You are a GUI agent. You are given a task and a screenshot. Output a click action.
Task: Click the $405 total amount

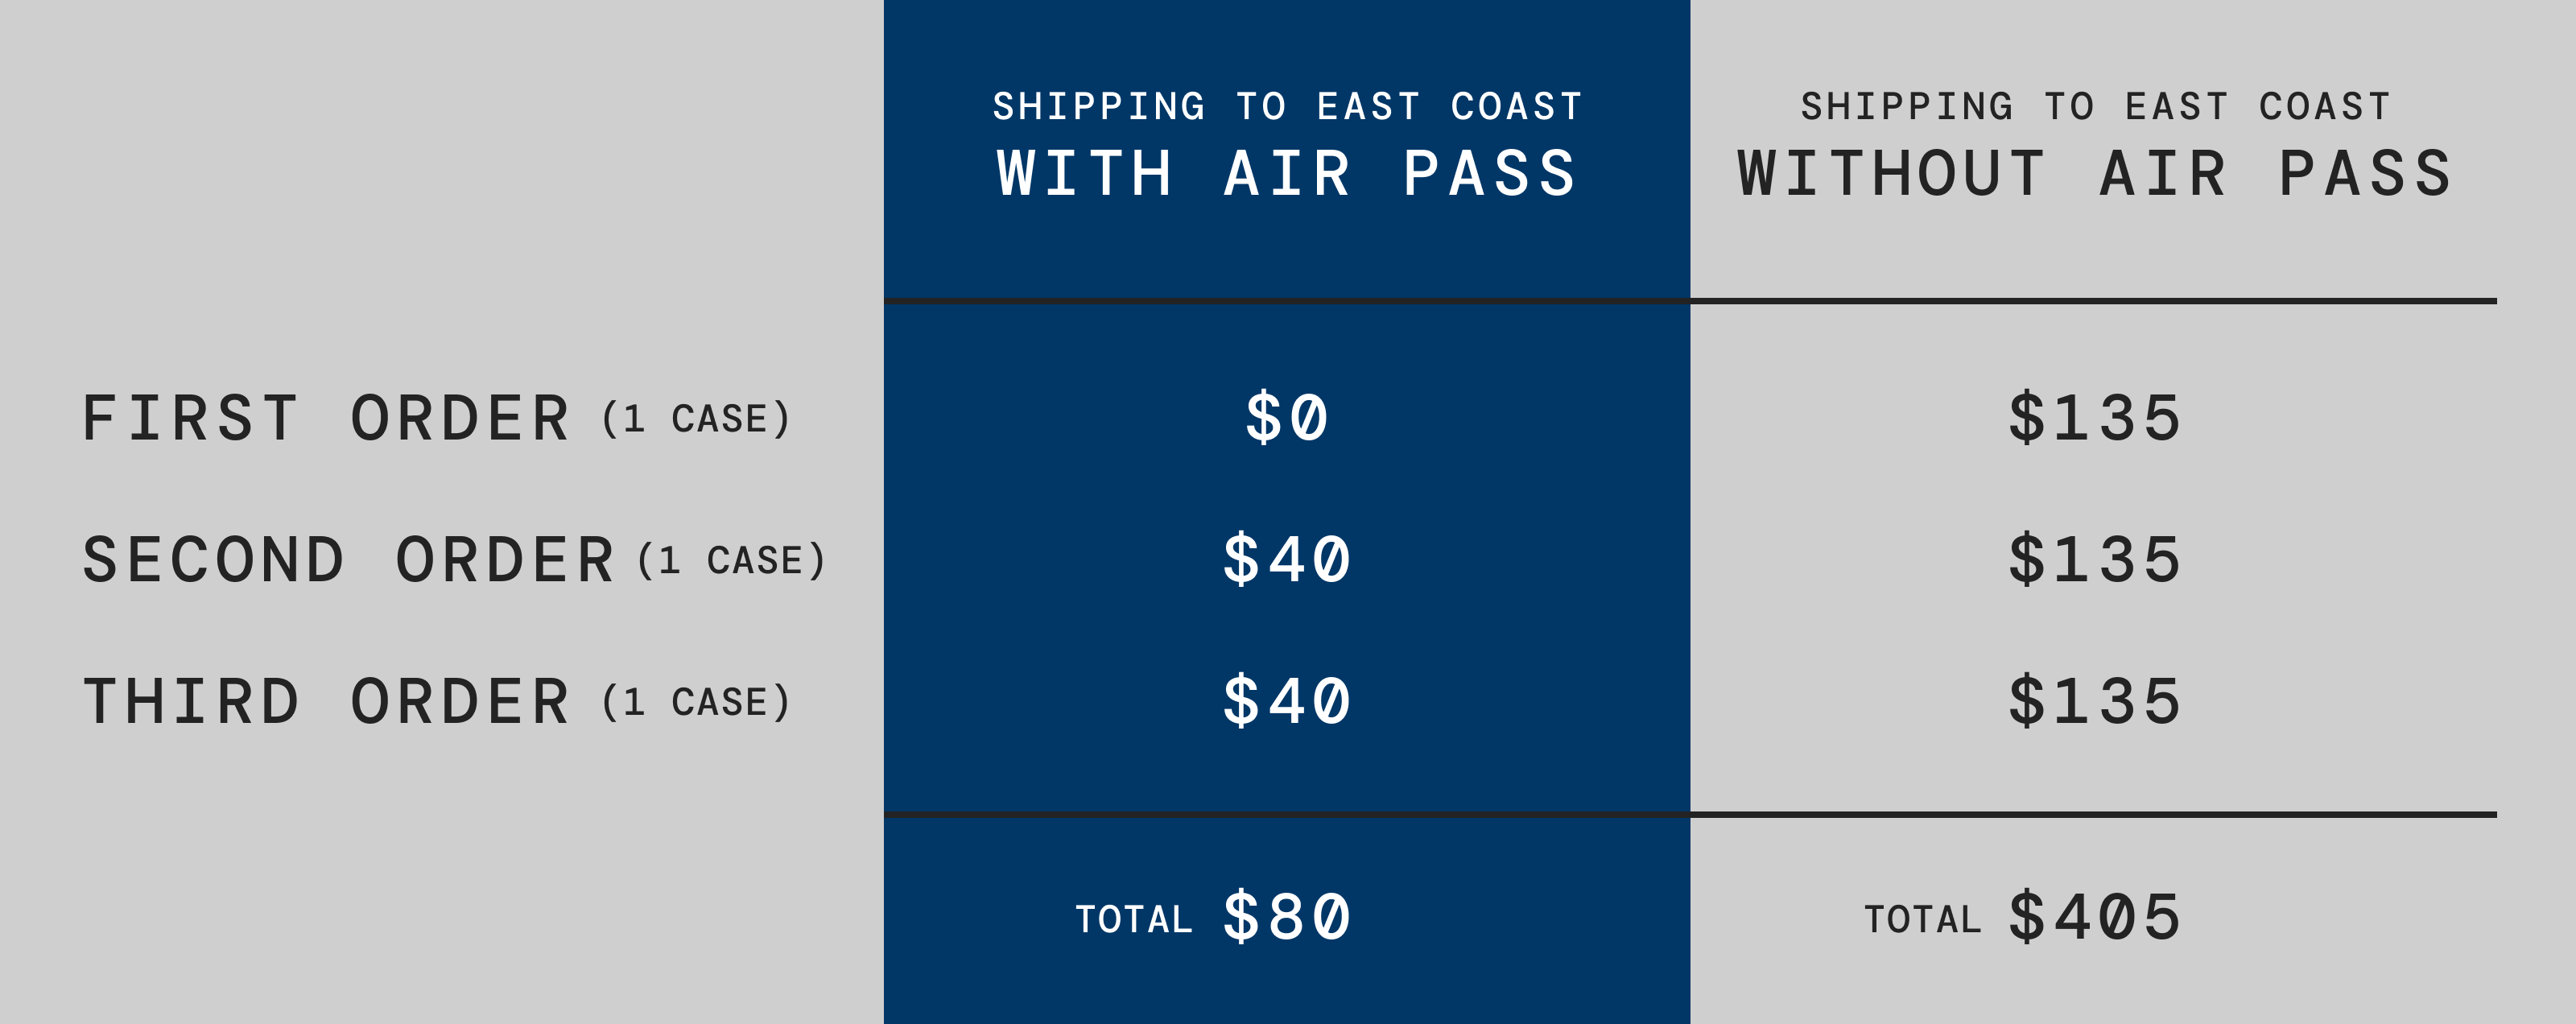coord(2094,916)
